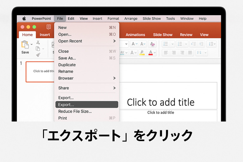The width and height of the screenshot is (243, 162).
Task: Open the Format menu in the menu bar
Action: (113, 19)
